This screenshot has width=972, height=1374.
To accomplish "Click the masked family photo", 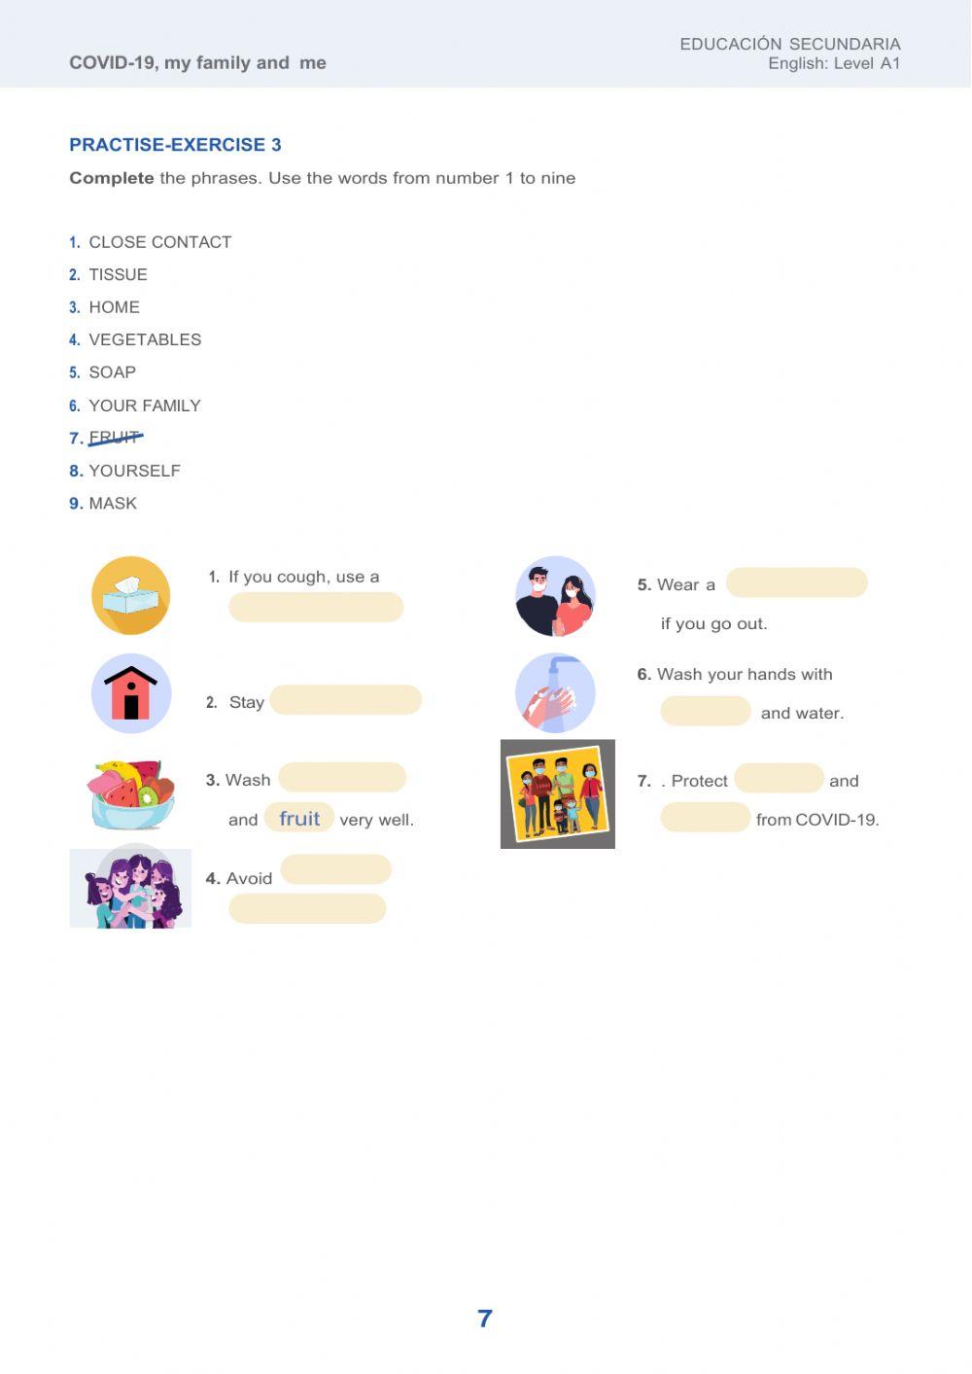I will (x=558, y=793).
